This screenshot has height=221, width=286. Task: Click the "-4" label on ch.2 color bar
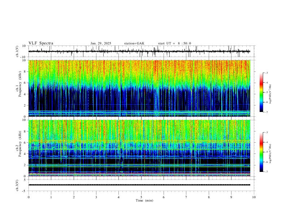tap(266, 142)
